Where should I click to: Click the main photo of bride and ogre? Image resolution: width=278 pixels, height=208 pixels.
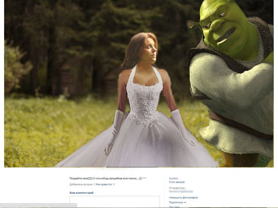tap(139, 84)
